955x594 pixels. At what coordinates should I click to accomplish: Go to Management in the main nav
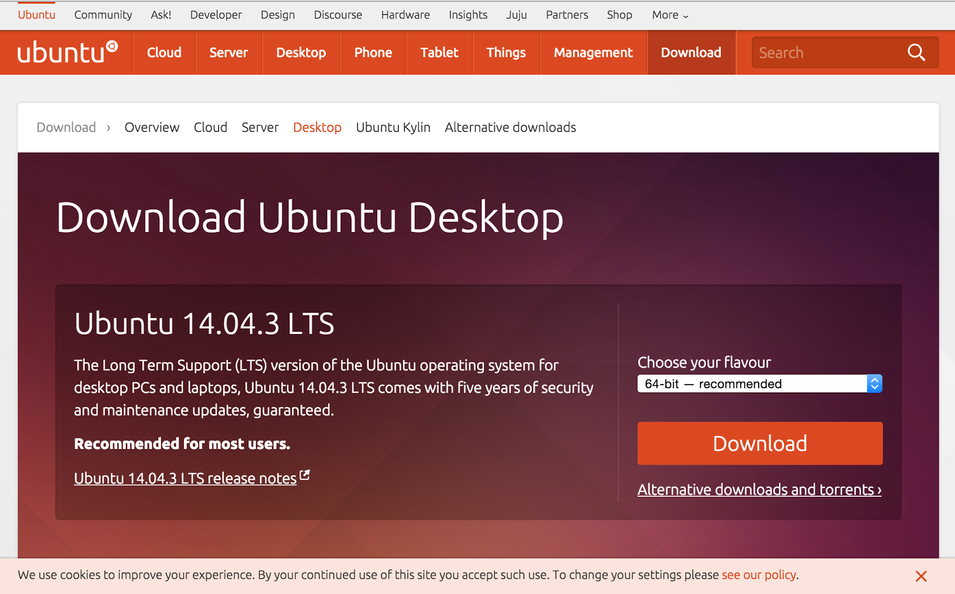click(x=593, y=52)
